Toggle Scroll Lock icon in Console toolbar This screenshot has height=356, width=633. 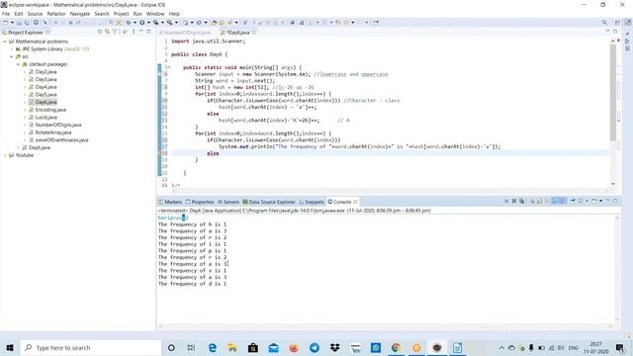[540, 201]
